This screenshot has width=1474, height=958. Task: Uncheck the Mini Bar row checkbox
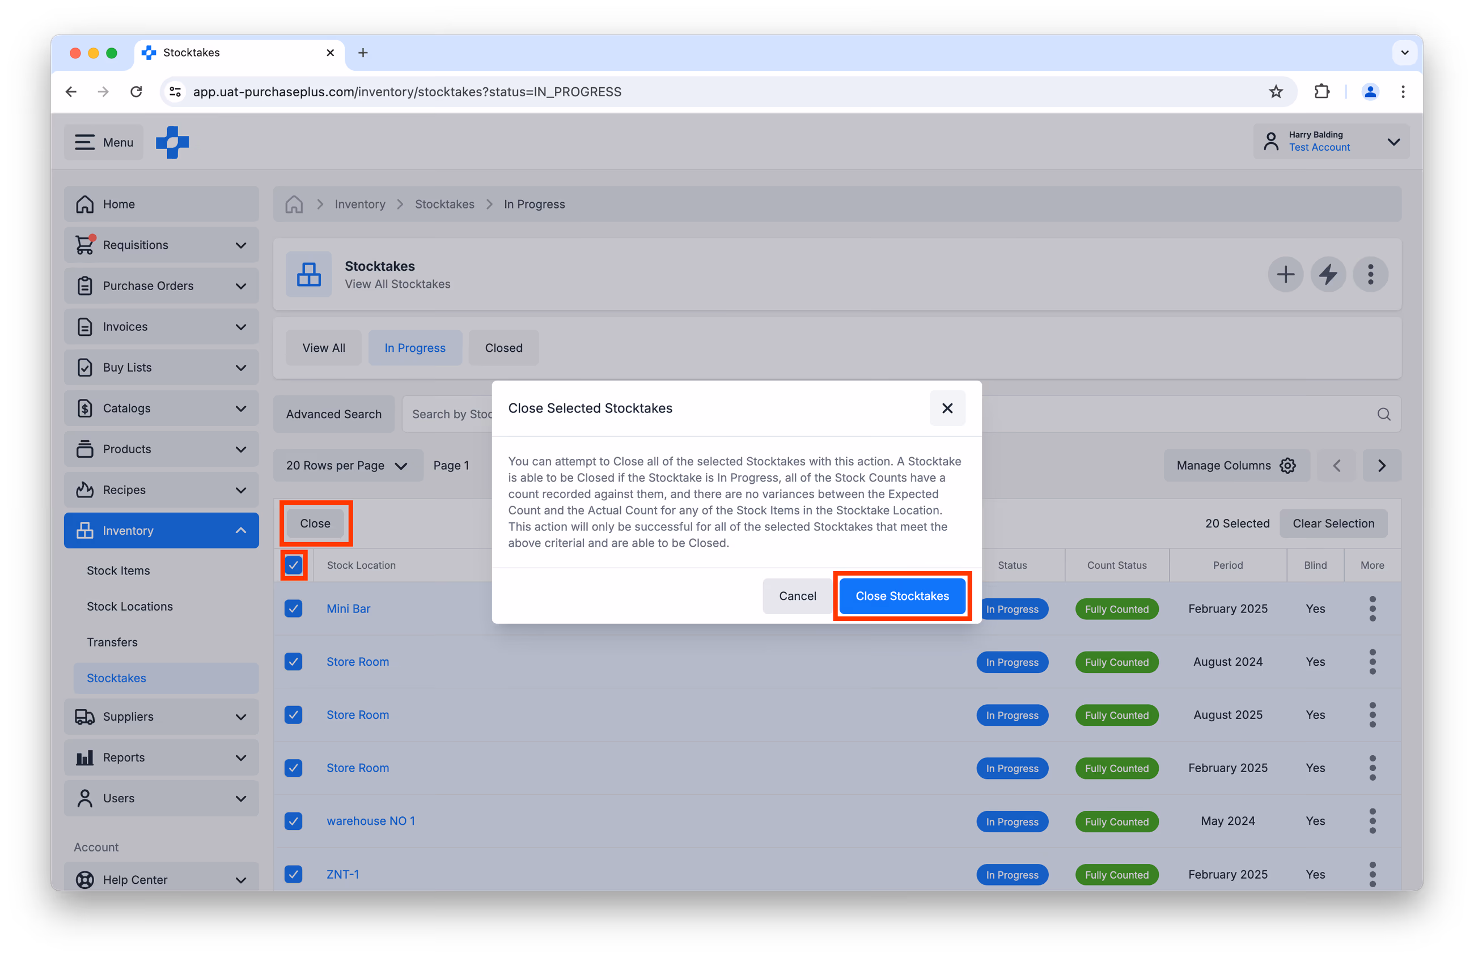(294, 608)
